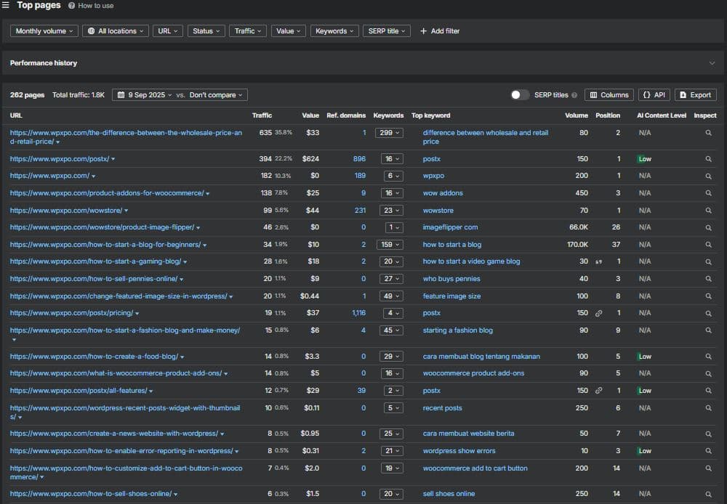
Task: Sort by Ref. domains column header
Action: [x=346, y=115]
